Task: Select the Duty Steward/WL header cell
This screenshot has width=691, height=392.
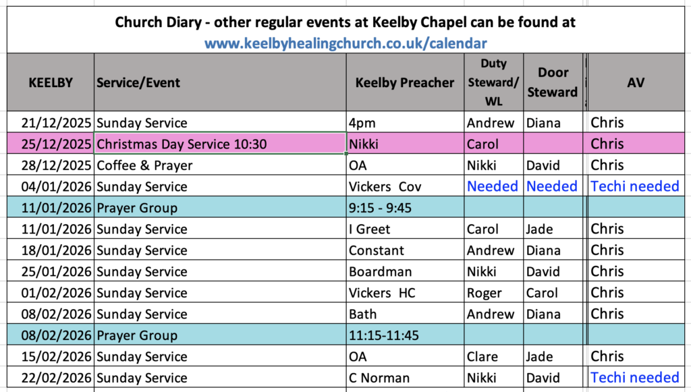Action: tap(493, 82)
